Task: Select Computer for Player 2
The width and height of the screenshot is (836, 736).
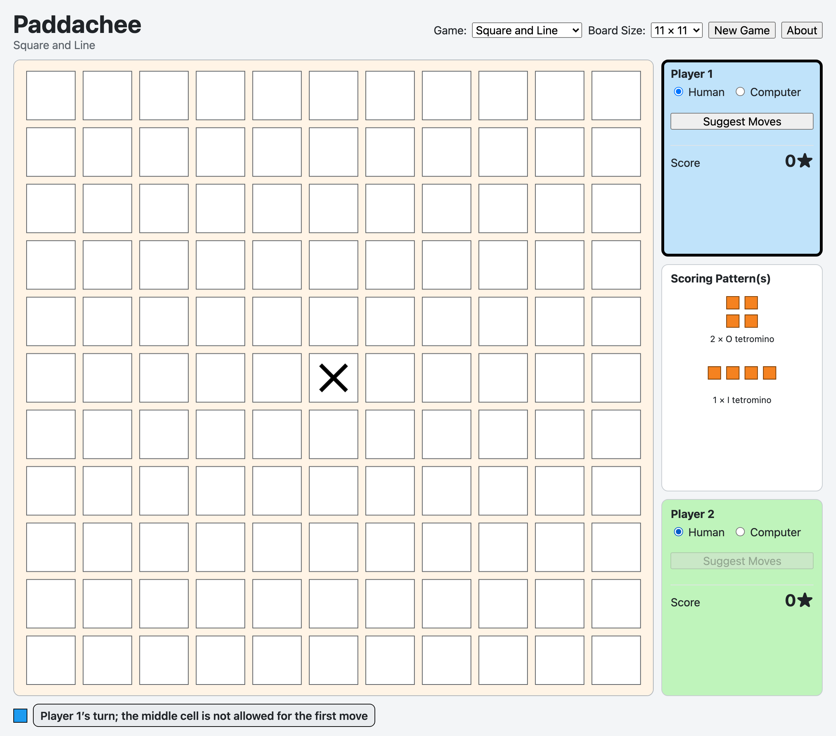Action: [x=740, y=532]
